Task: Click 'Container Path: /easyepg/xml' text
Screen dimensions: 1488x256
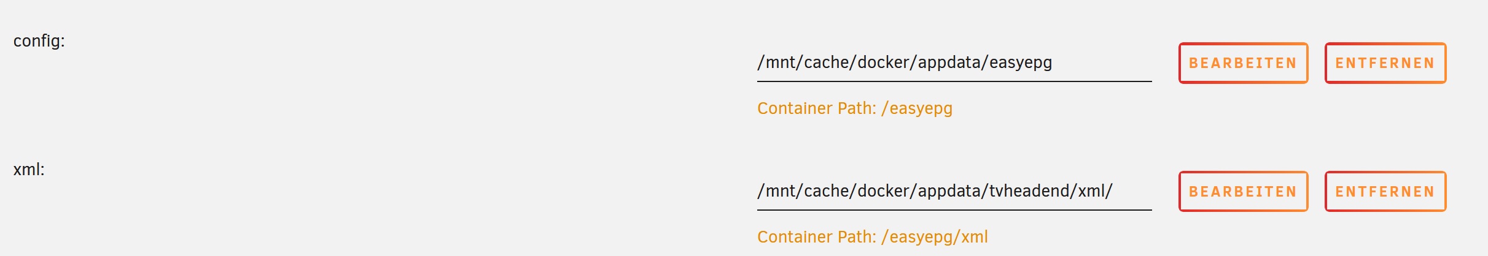Action: [873, 237]
